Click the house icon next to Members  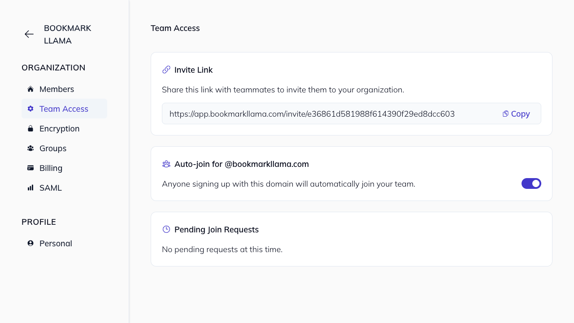pos(30,89)
